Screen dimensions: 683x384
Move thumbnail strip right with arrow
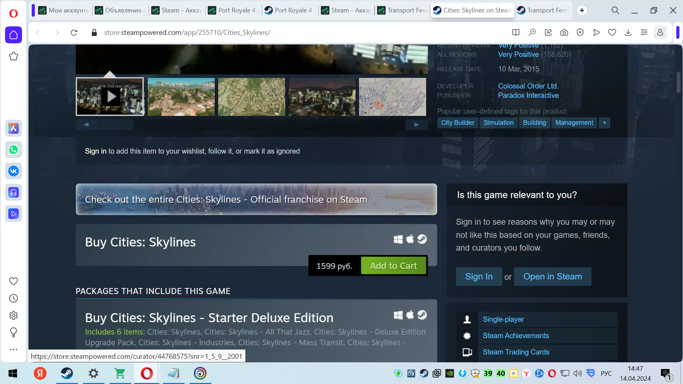point(417,124)
